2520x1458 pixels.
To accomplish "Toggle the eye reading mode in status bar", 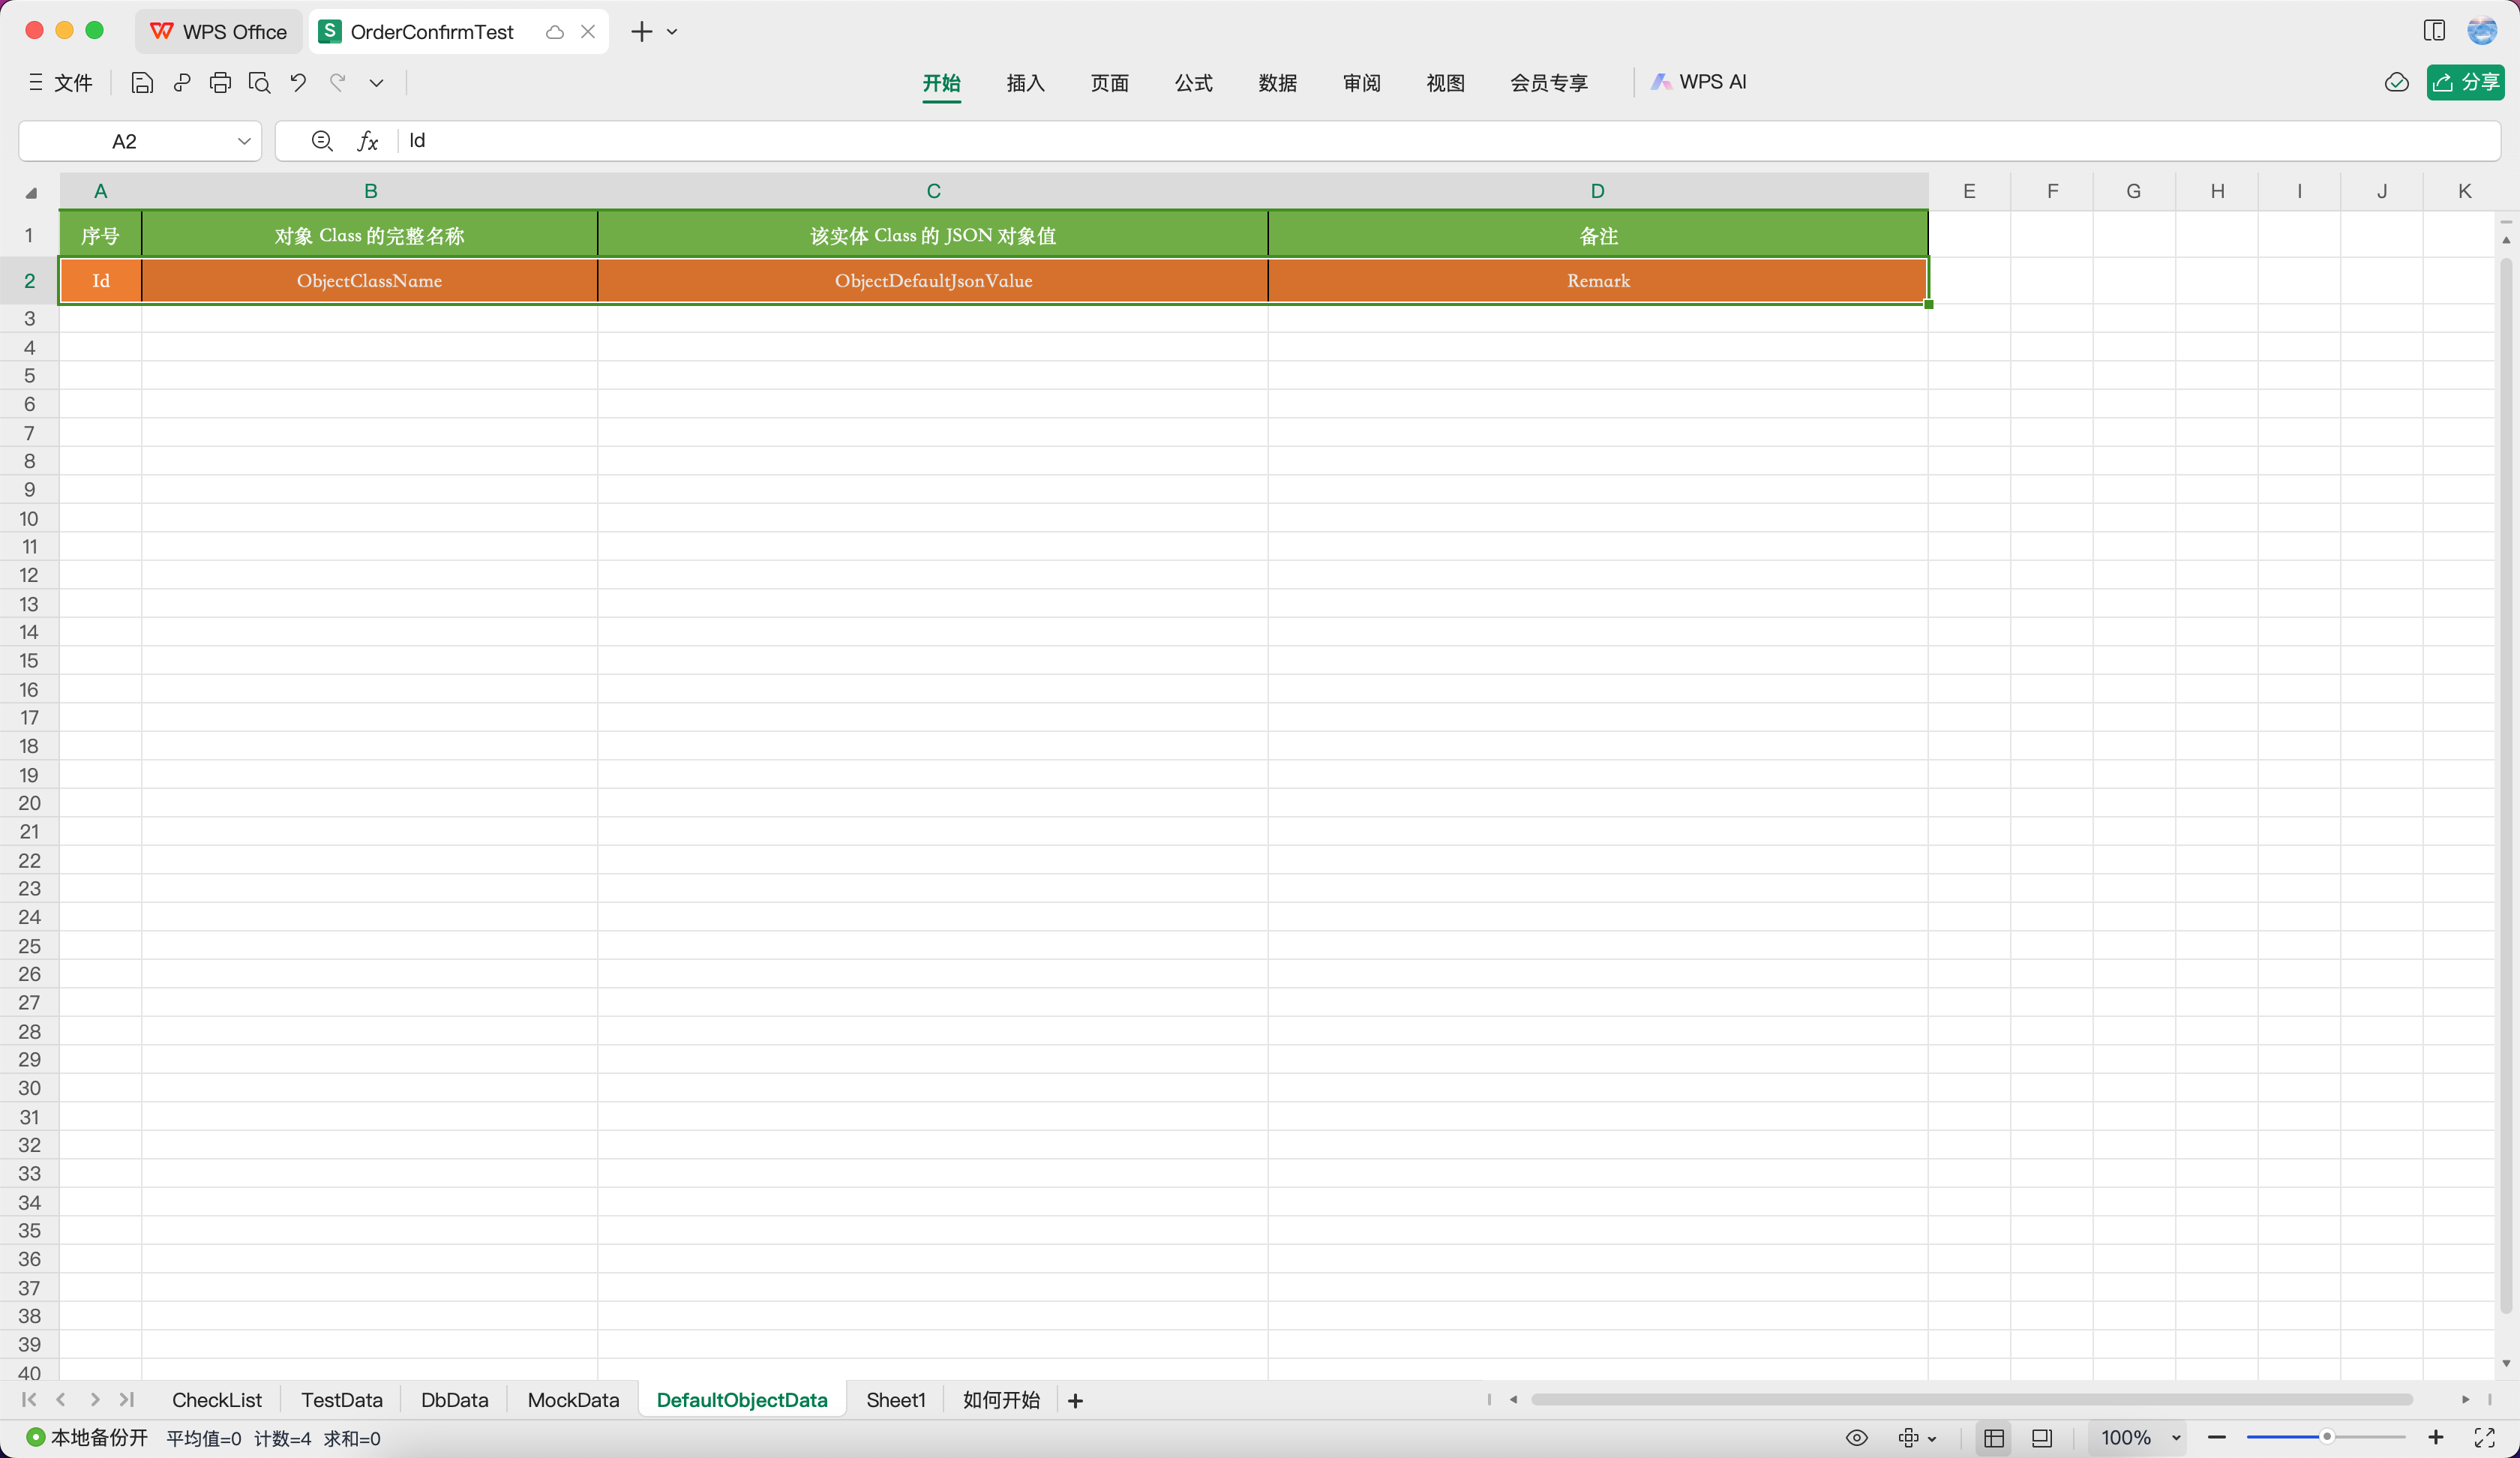I will (1857, 1437).
